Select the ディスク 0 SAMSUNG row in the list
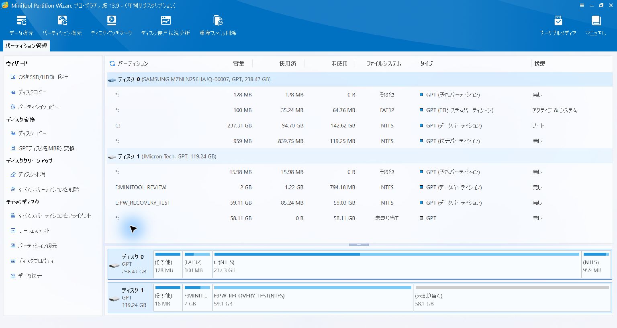This screenshot has height=328, width=617. (x=360, y=79)
